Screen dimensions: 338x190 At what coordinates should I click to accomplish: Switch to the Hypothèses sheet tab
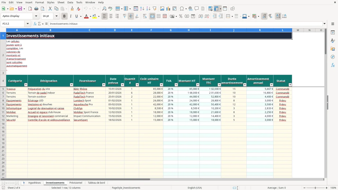pyautogui.click(x=35, y=183)
